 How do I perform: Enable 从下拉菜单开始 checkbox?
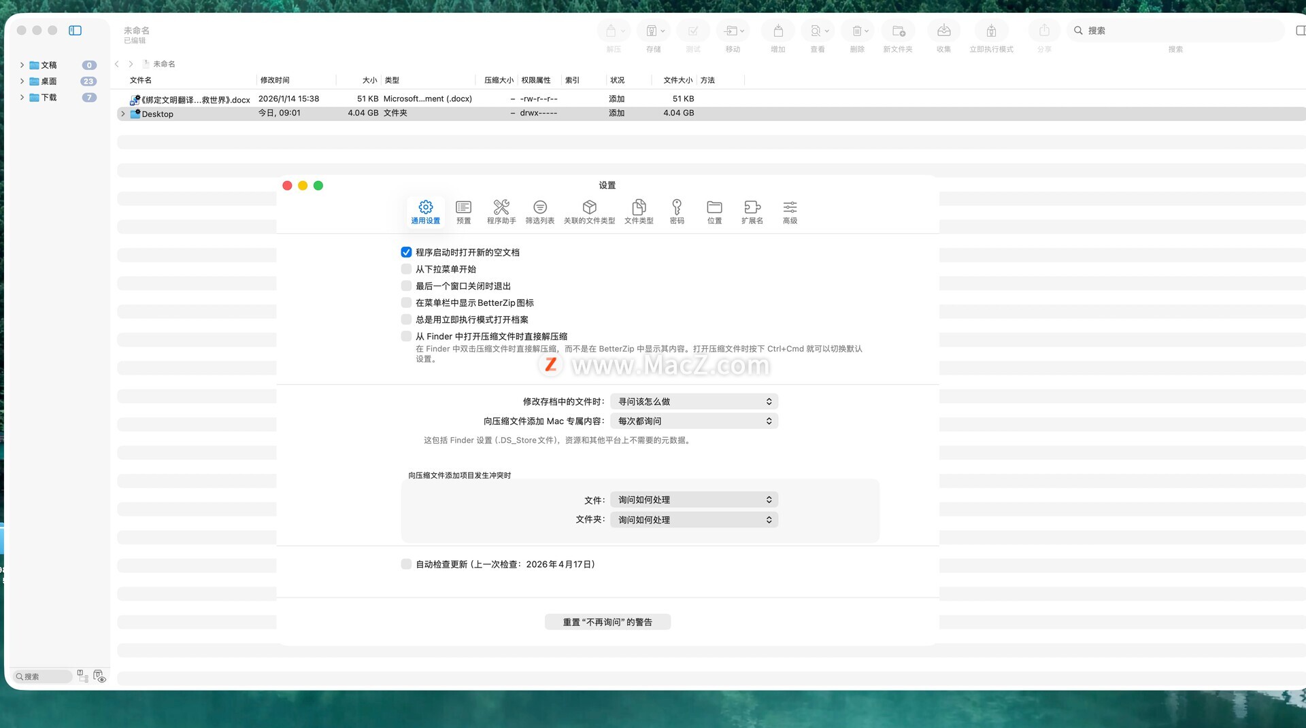(406, 269)
